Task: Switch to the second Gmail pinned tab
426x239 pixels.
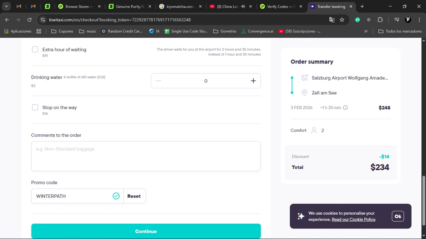Action: (33, 6)
